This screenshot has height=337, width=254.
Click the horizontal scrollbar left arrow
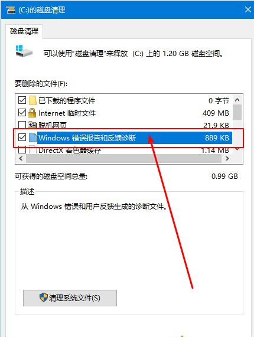click(x=21, y=159)
